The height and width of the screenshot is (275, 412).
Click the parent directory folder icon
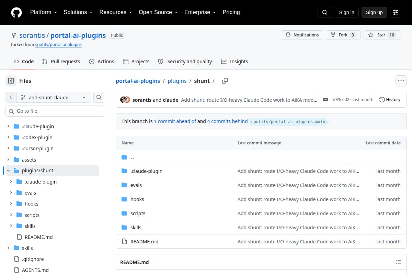click(124, 157)
